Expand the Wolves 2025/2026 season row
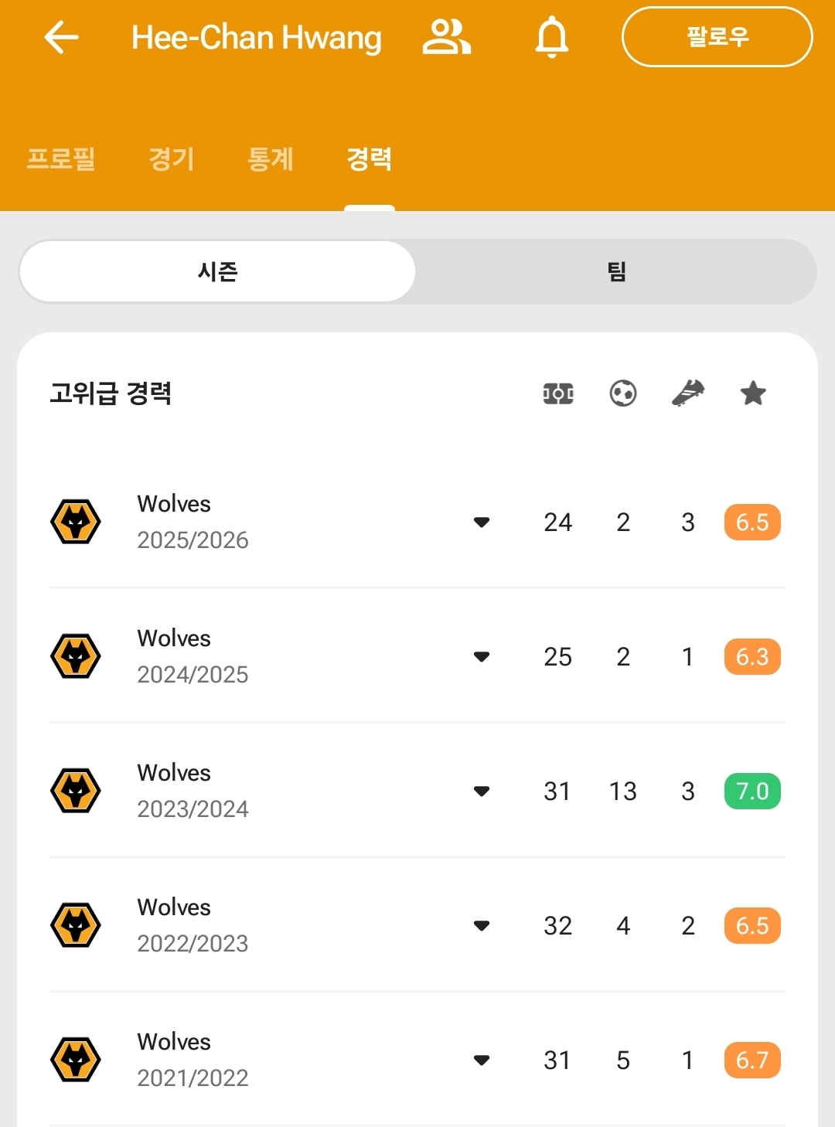This screenshot has height=1127, width=835. (482, 523)
